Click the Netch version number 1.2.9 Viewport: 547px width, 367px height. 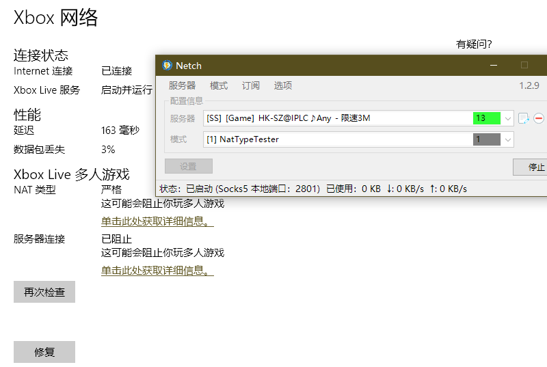pyautogui.click(x=529, y=85)
